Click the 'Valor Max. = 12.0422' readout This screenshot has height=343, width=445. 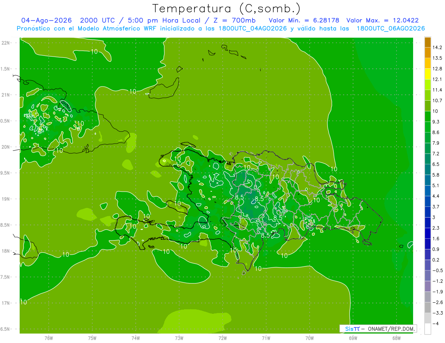(382, 20)
